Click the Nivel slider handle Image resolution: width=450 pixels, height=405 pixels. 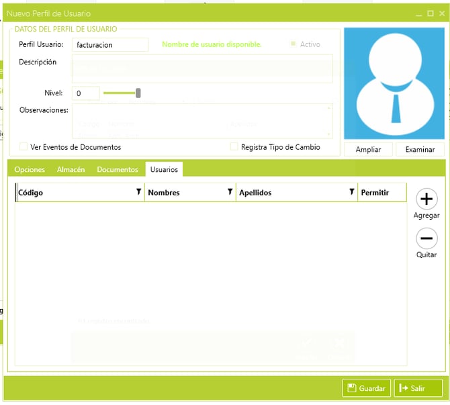tap(138, 93)
